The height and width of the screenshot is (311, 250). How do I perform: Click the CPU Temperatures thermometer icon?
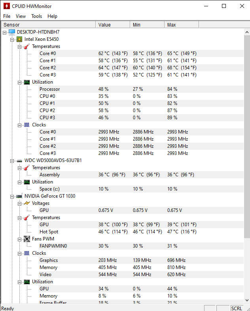click(27, 46)
